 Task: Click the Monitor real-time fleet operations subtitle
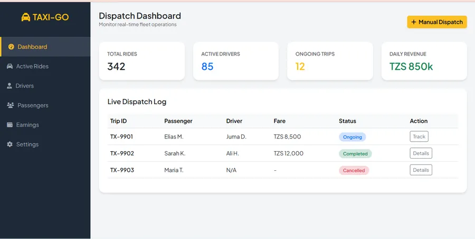tap(138, 25)
